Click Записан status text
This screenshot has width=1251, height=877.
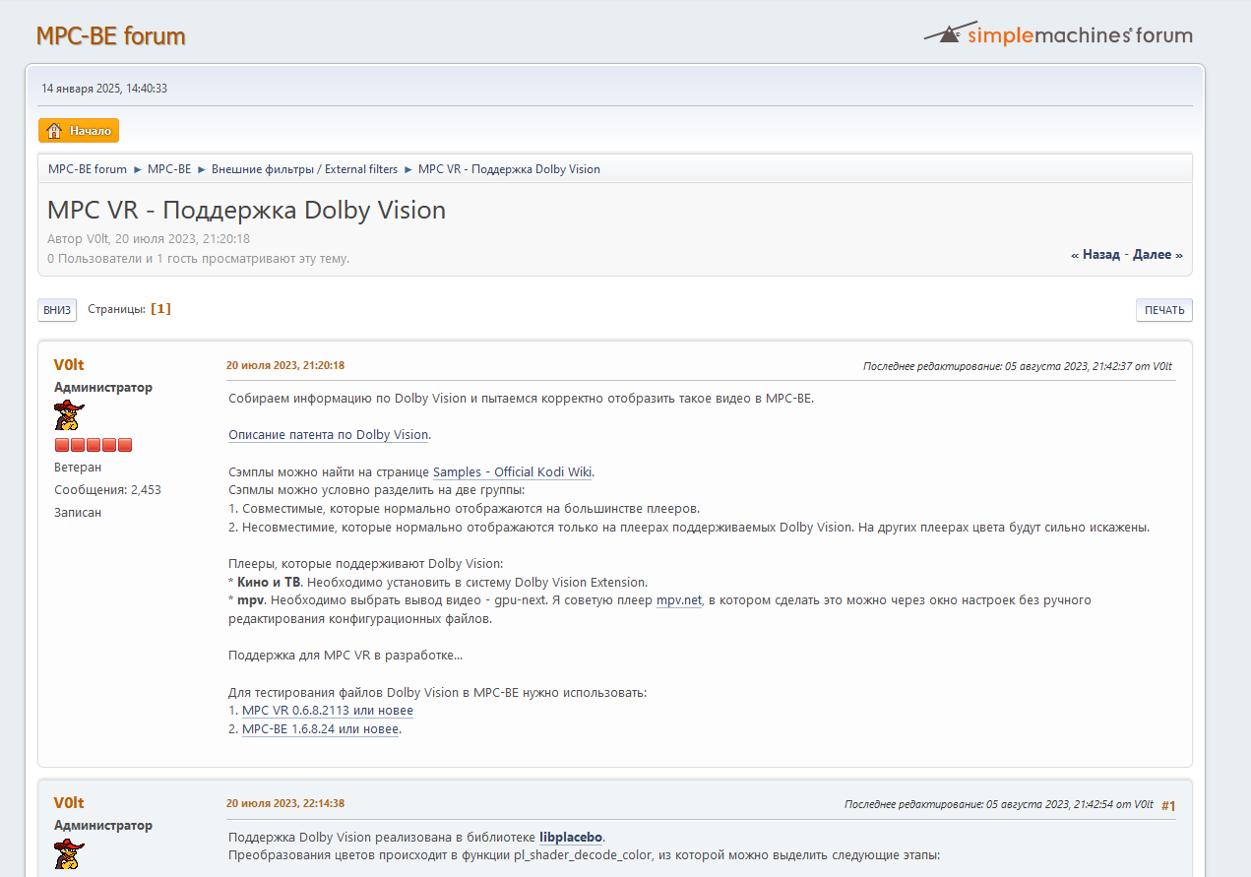point(78,513)
